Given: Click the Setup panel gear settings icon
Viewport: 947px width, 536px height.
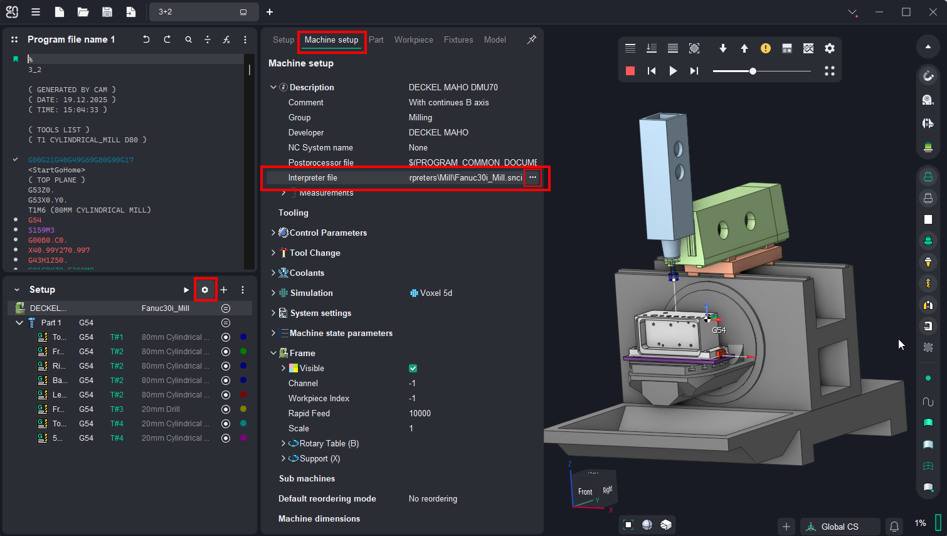Looking at the screenshot, I should (205, 290).
